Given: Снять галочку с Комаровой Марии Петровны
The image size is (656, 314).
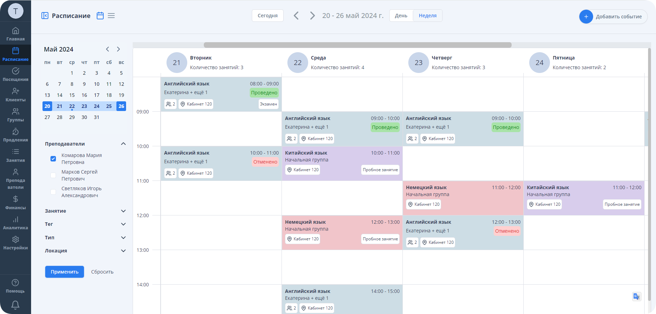Looking at the screenshot, I should coord(53,159).
